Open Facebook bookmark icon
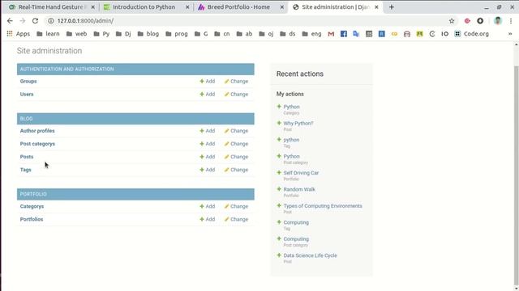Image resolution: width=519 pixels, height=291 pixels. 344,34
